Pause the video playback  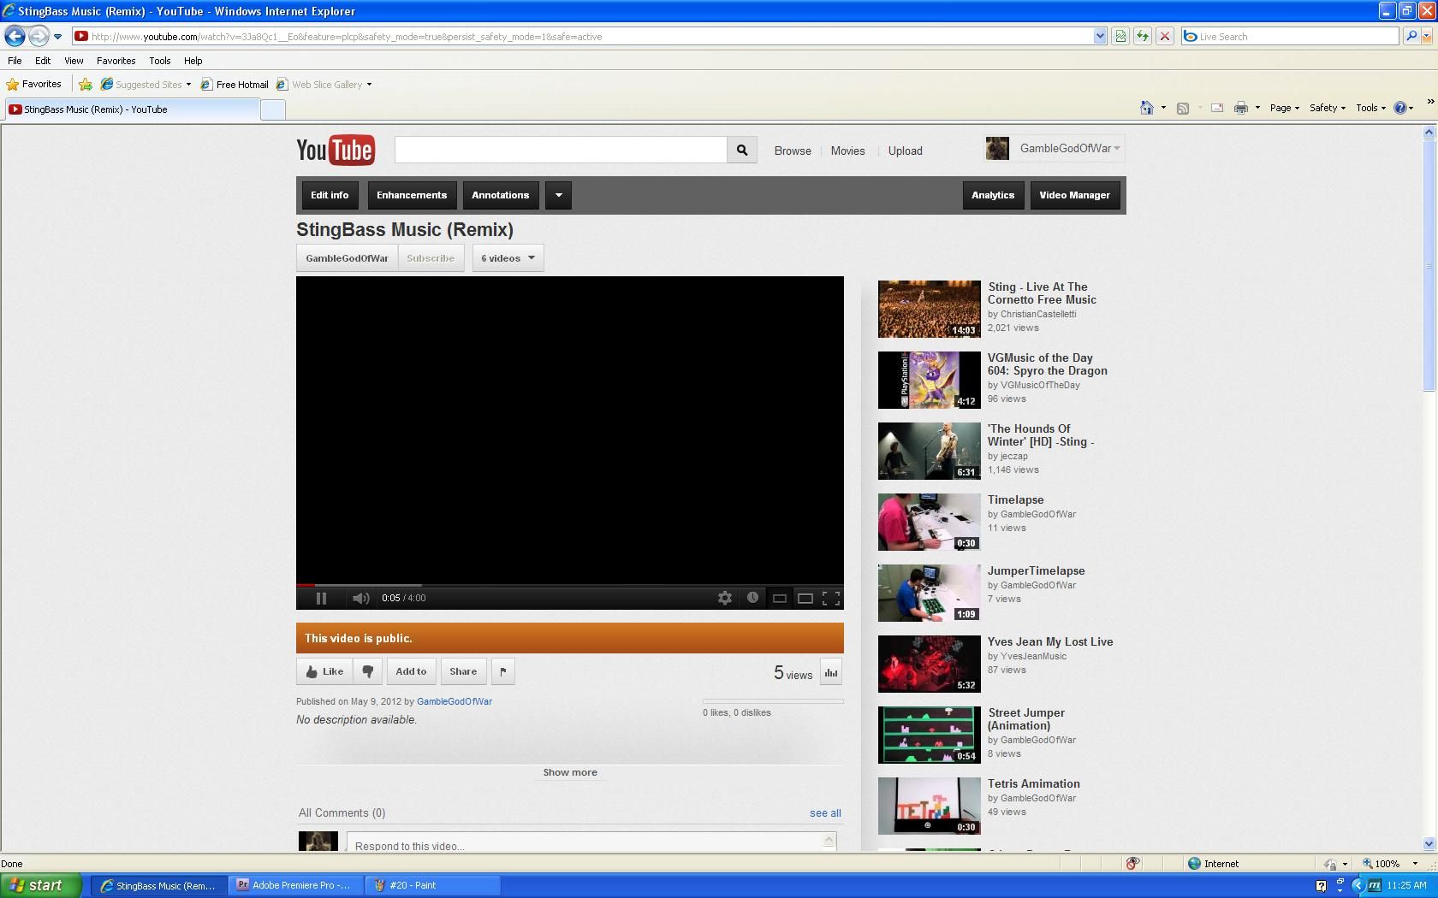pyautogui.click(x=321, y=599)
